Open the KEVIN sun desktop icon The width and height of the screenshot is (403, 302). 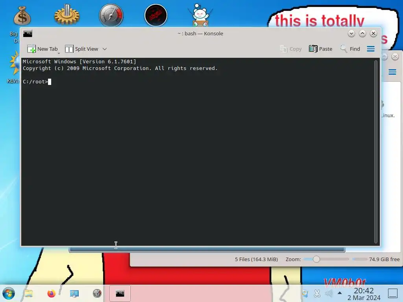15,64
